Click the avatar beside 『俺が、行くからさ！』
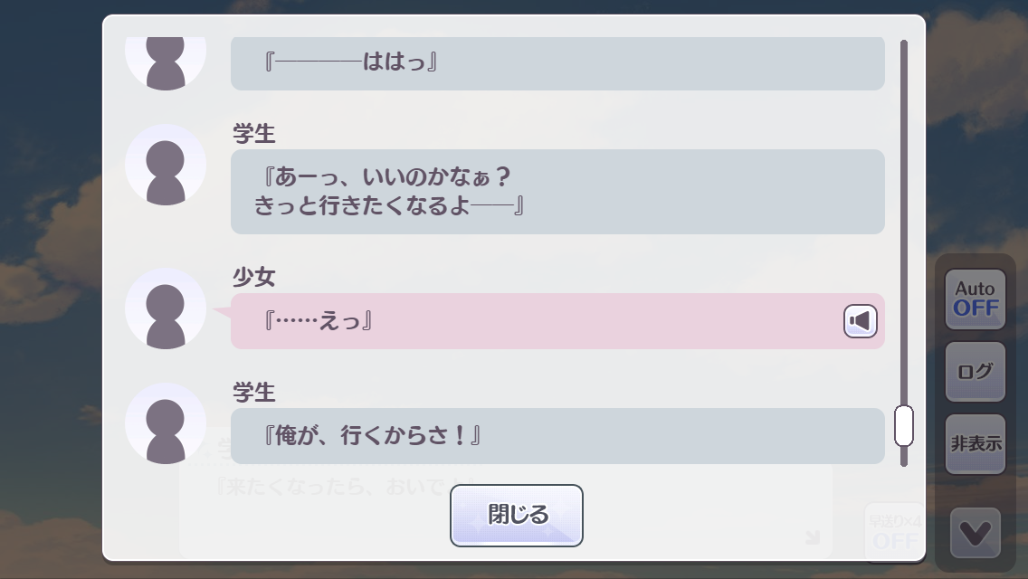The image size is (1028, 579). tap(166, 423)
